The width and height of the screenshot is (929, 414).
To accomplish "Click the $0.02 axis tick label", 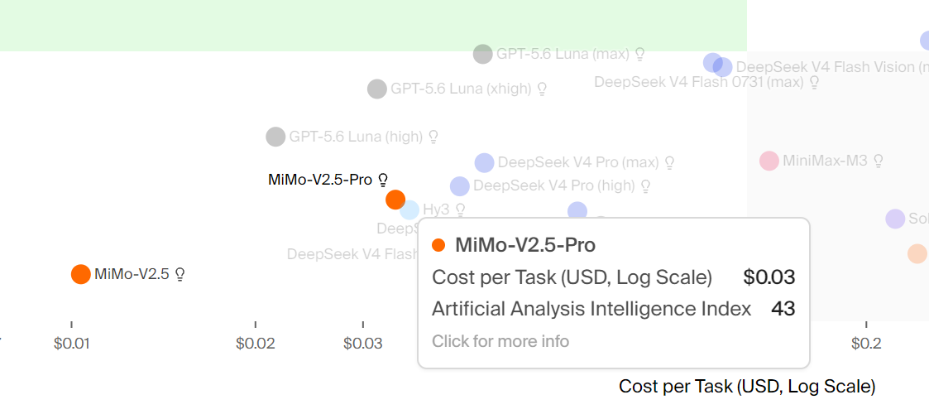I will coord(256,343).
